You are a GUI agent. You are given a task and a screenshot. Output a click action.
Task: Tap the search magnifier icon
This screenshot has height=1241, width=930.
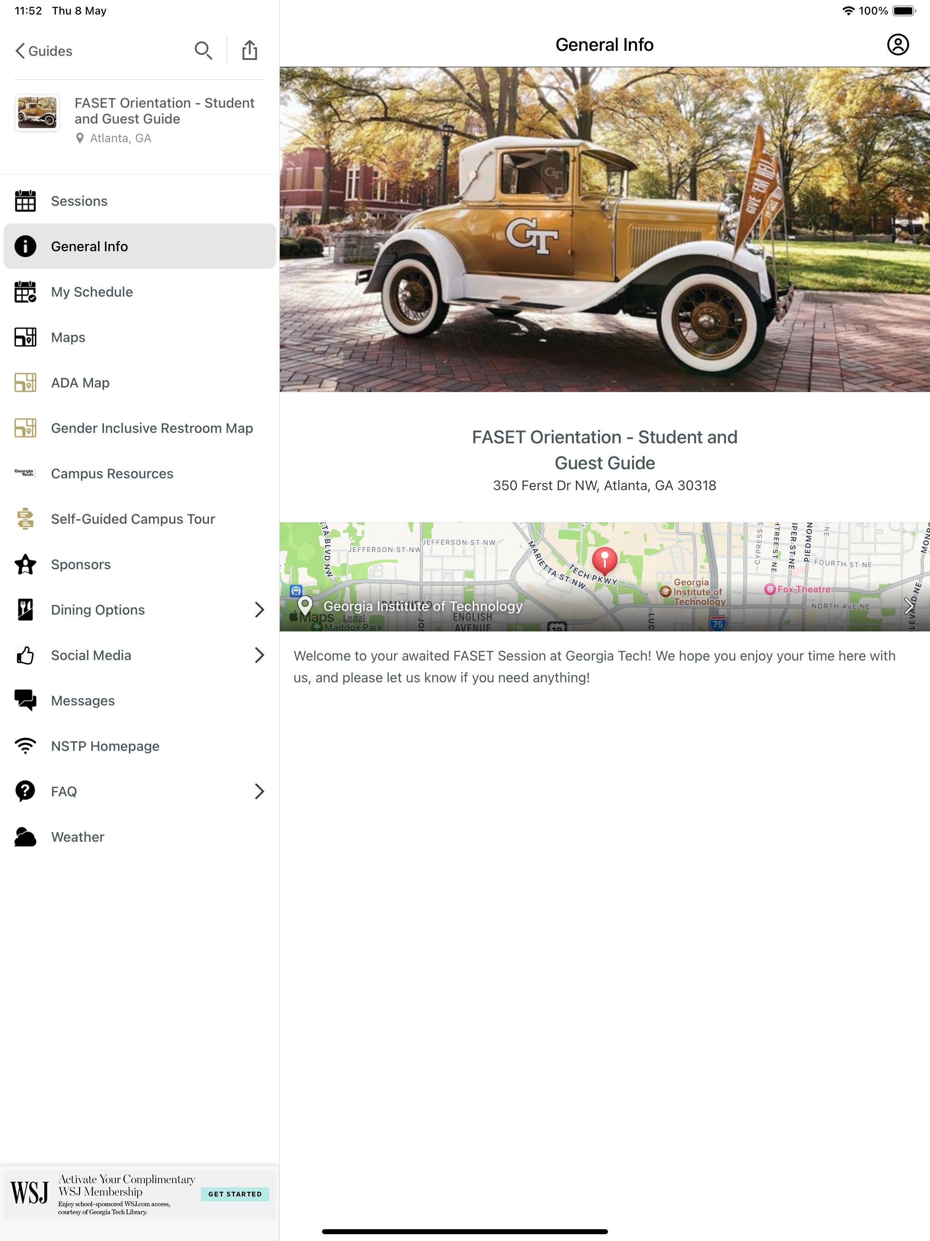tap(203, 50)
